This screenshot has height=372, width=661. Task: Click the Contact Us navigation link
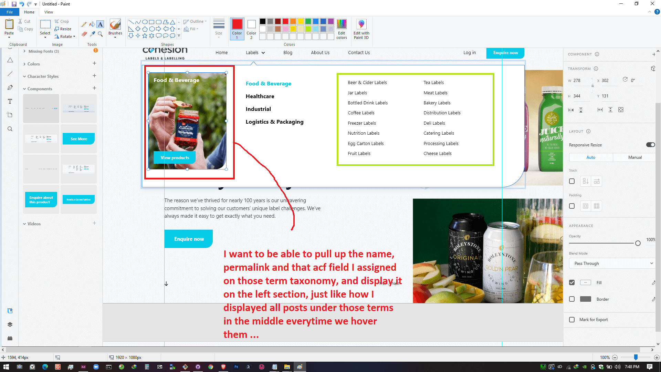click(x=359, y=53)
